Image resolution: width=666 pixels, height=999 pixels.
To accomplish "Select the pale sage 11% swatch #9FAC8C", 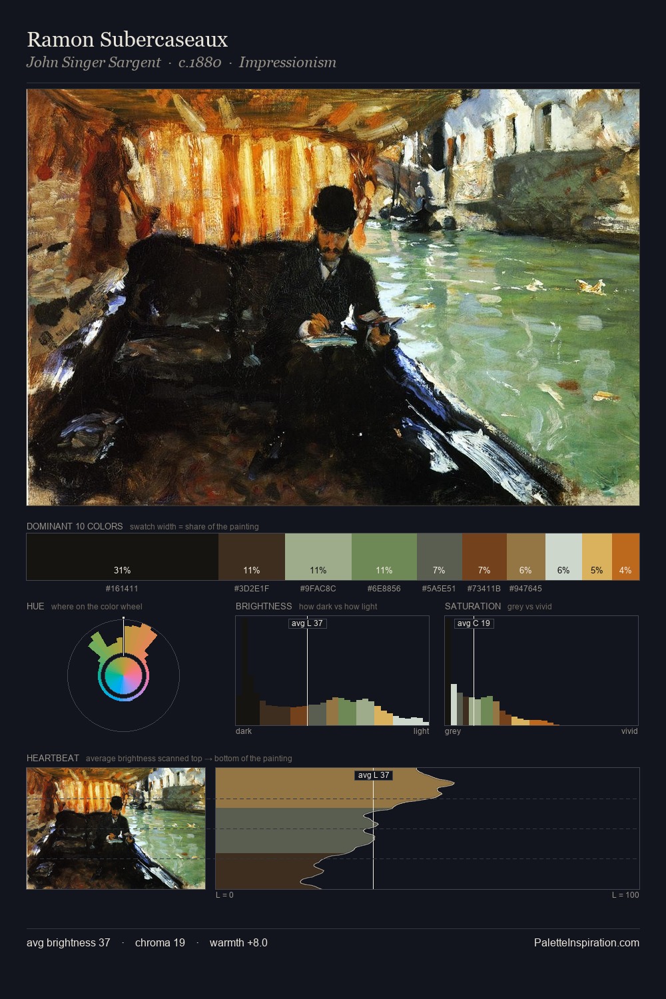I will pos(318,557).
